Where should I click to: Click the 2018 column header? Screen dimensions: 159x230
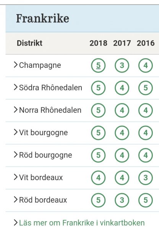[98, 43]
